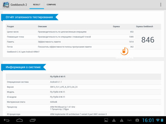Open the second warning triangle notification
The image size is (166, 124).
(x=122, y=120)
